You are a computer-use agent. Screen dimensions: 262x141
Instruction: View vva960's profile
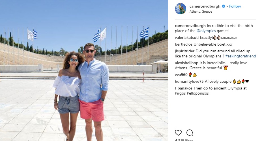coord(181,75)
